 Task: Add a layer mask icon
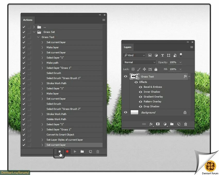pyautogui.click(x=158, y=124)
